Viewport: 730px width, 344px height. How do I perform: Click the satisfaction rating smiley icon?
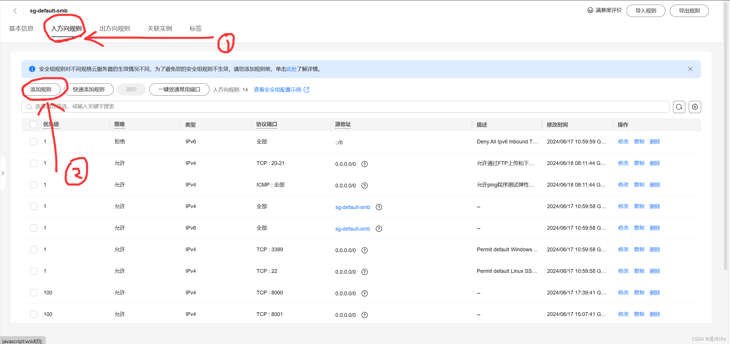point(590,10)
